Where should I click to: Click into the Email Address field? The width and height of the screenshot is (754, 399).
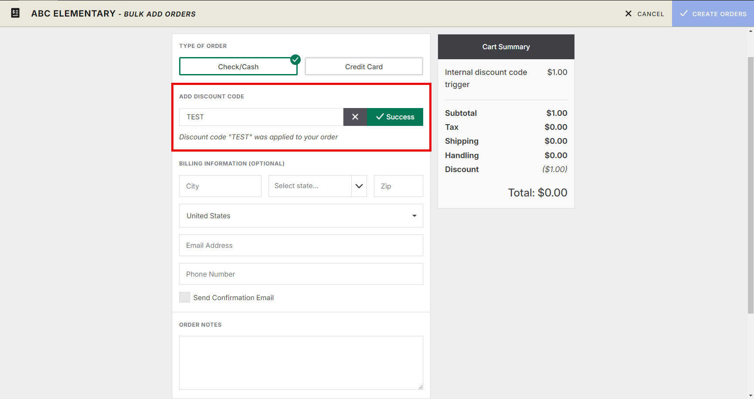(x=301, y=245)
